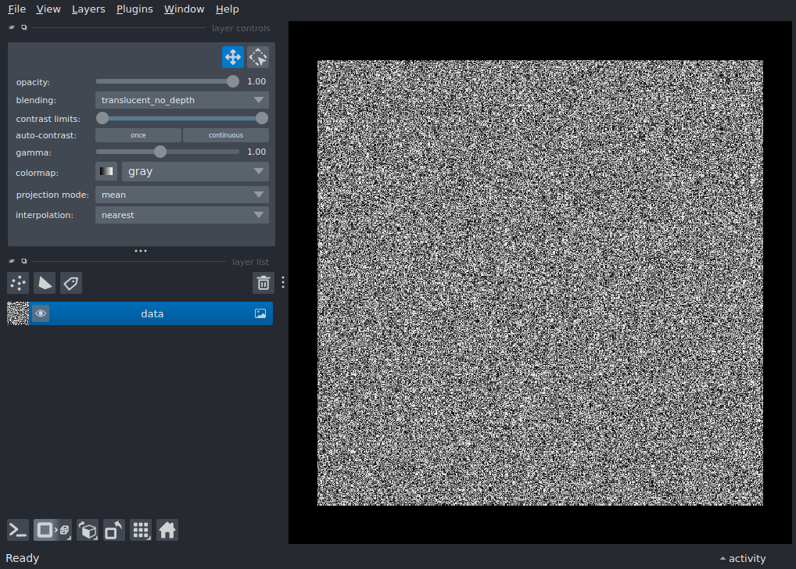Open the napari IPython console

(17, 530)
